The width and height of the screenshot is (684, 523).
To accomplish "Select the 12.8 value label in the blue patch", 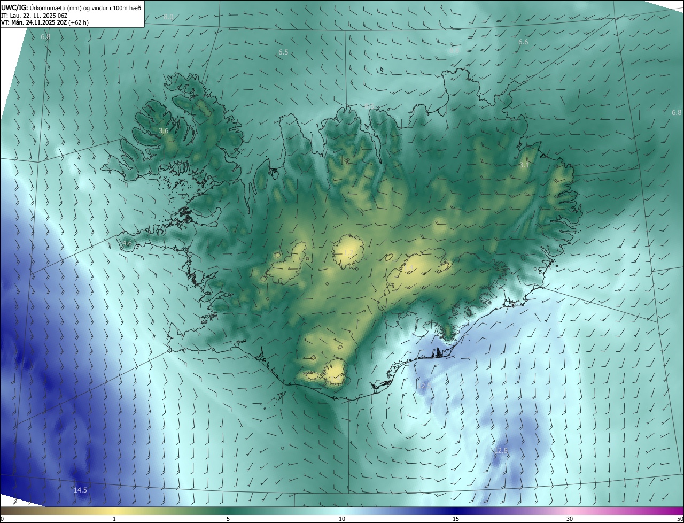I will [x=501, y=451].
